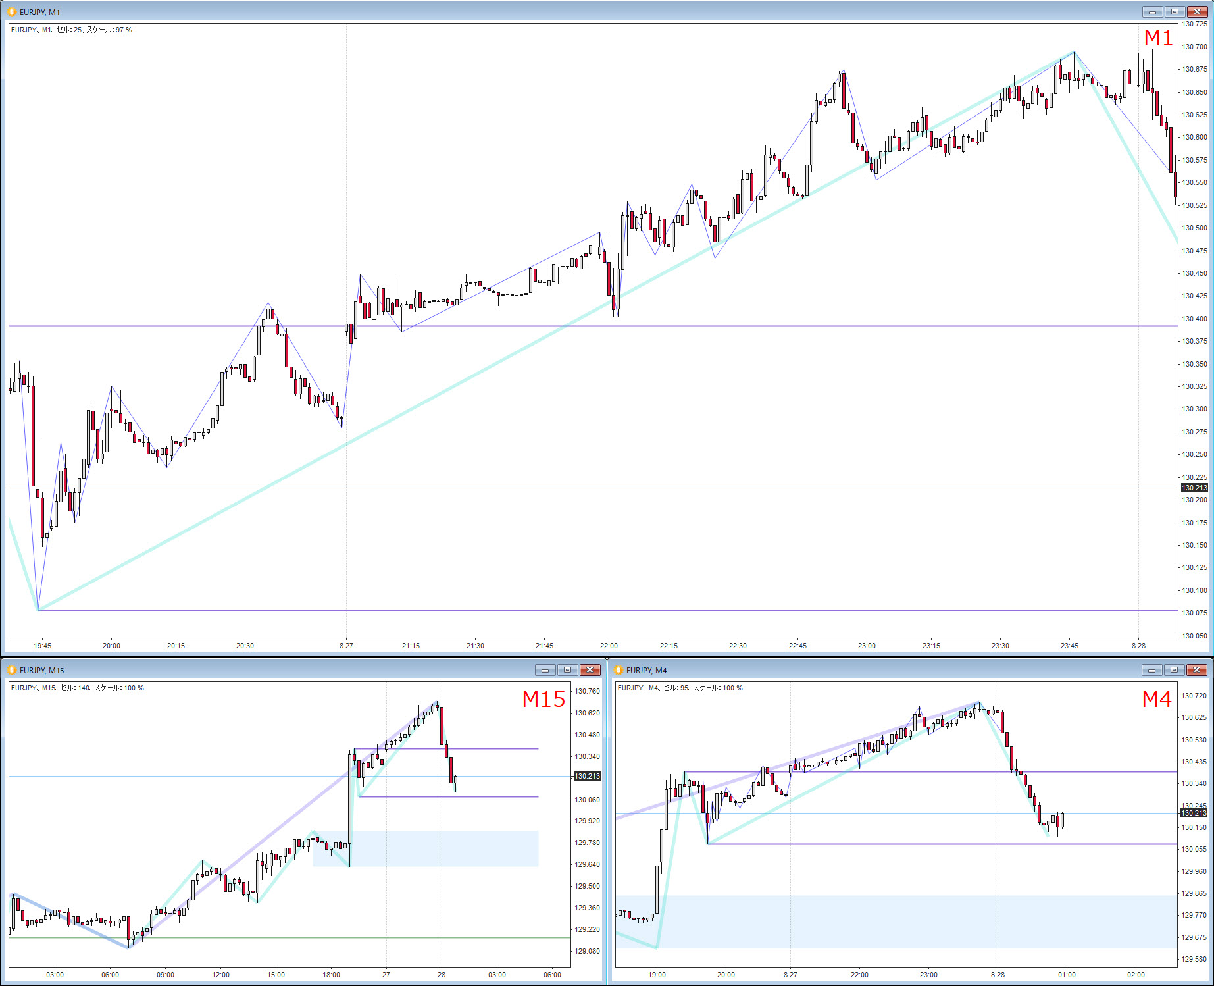Click the M1 chart info label with scale 97 %
Image resolution: width=1214 pixels, height=986 pixels.
72,30
